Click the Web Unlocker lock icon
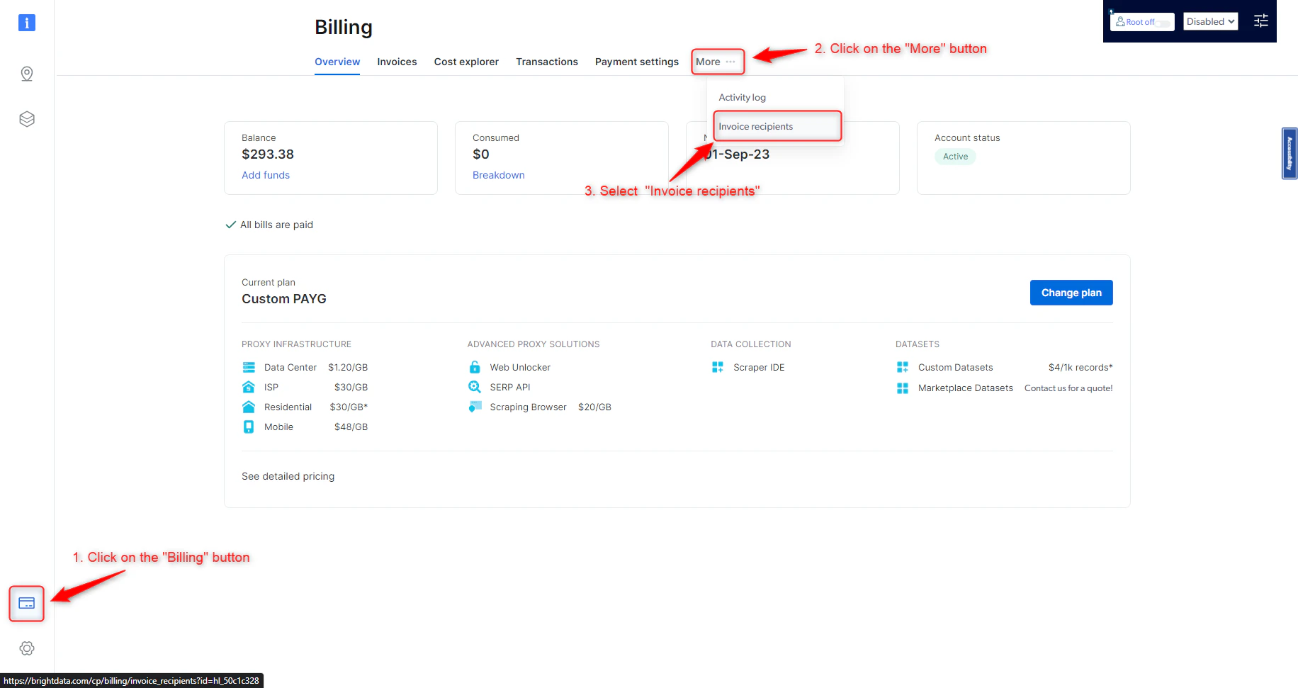 474,367
